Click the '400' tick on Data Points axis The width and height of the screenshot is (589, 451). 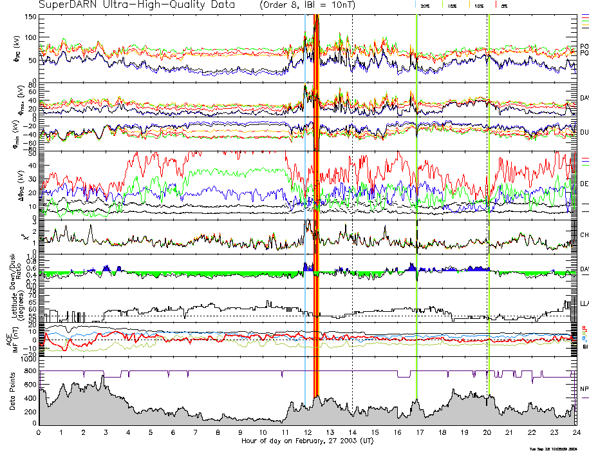tap(31, 398)
